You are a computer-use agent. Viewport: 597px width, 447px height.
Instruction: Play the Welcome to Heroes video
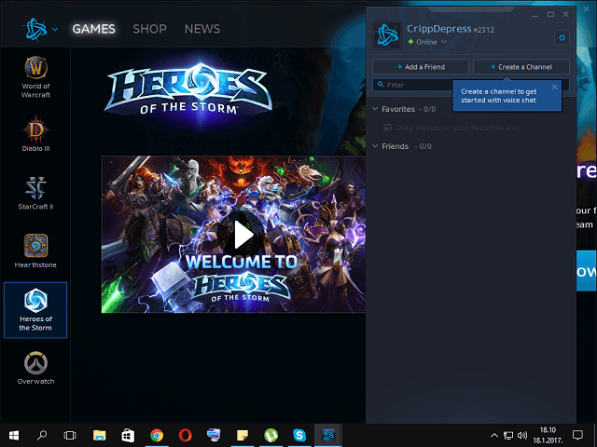click(243, 235)
